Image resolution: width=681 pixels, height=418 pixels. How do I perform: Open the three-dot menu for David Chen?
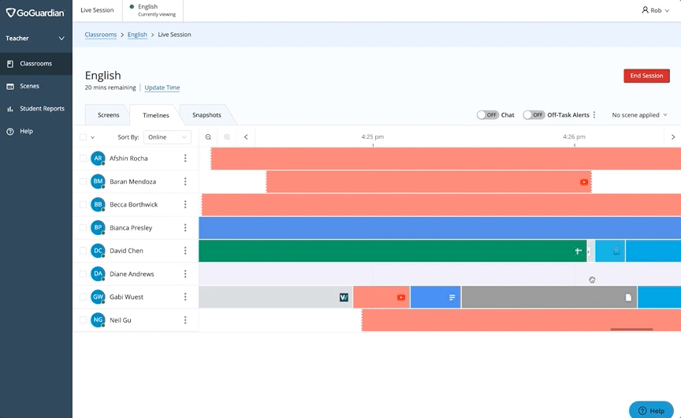pos(185,251)
